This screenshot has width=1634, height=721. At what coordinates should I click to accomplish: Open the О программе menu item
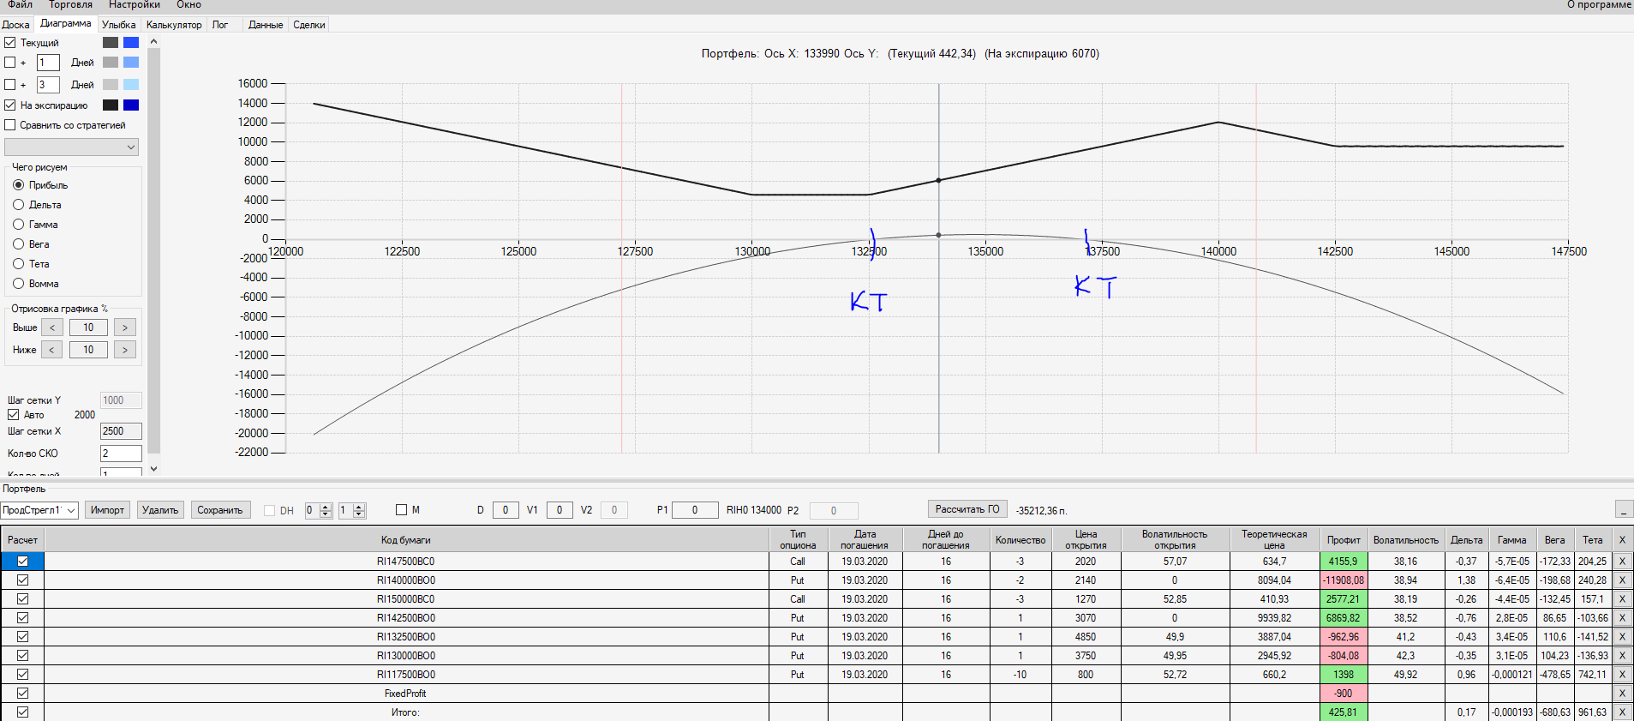(1599, 5)
